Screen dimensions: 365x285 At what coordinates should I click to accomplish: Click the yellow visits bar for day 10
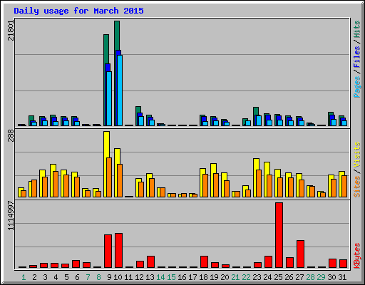117,156
